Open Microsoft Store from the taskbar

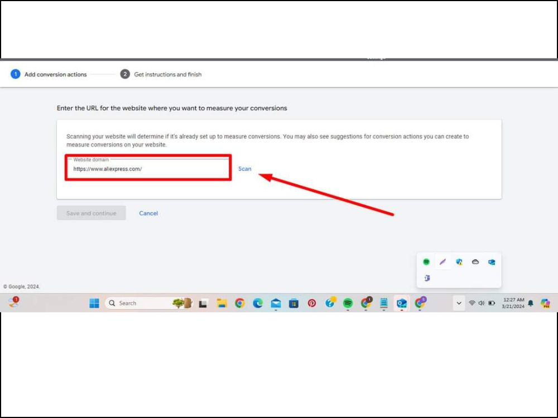tap(294, 304)
